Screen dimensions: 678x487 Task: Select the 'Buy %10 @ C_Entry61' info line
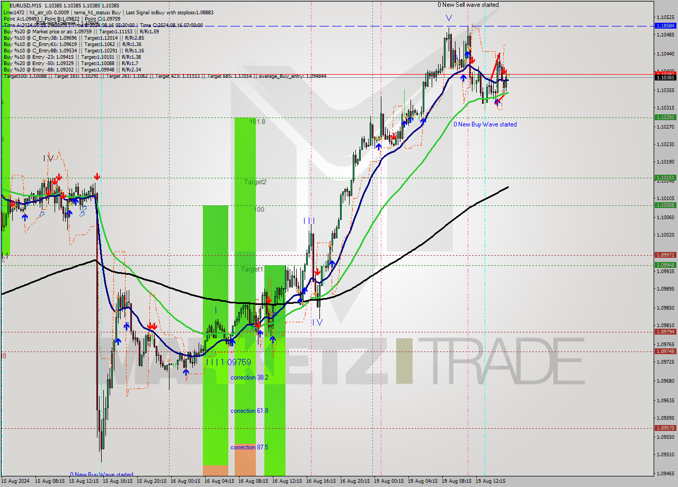tap(72, 44)
